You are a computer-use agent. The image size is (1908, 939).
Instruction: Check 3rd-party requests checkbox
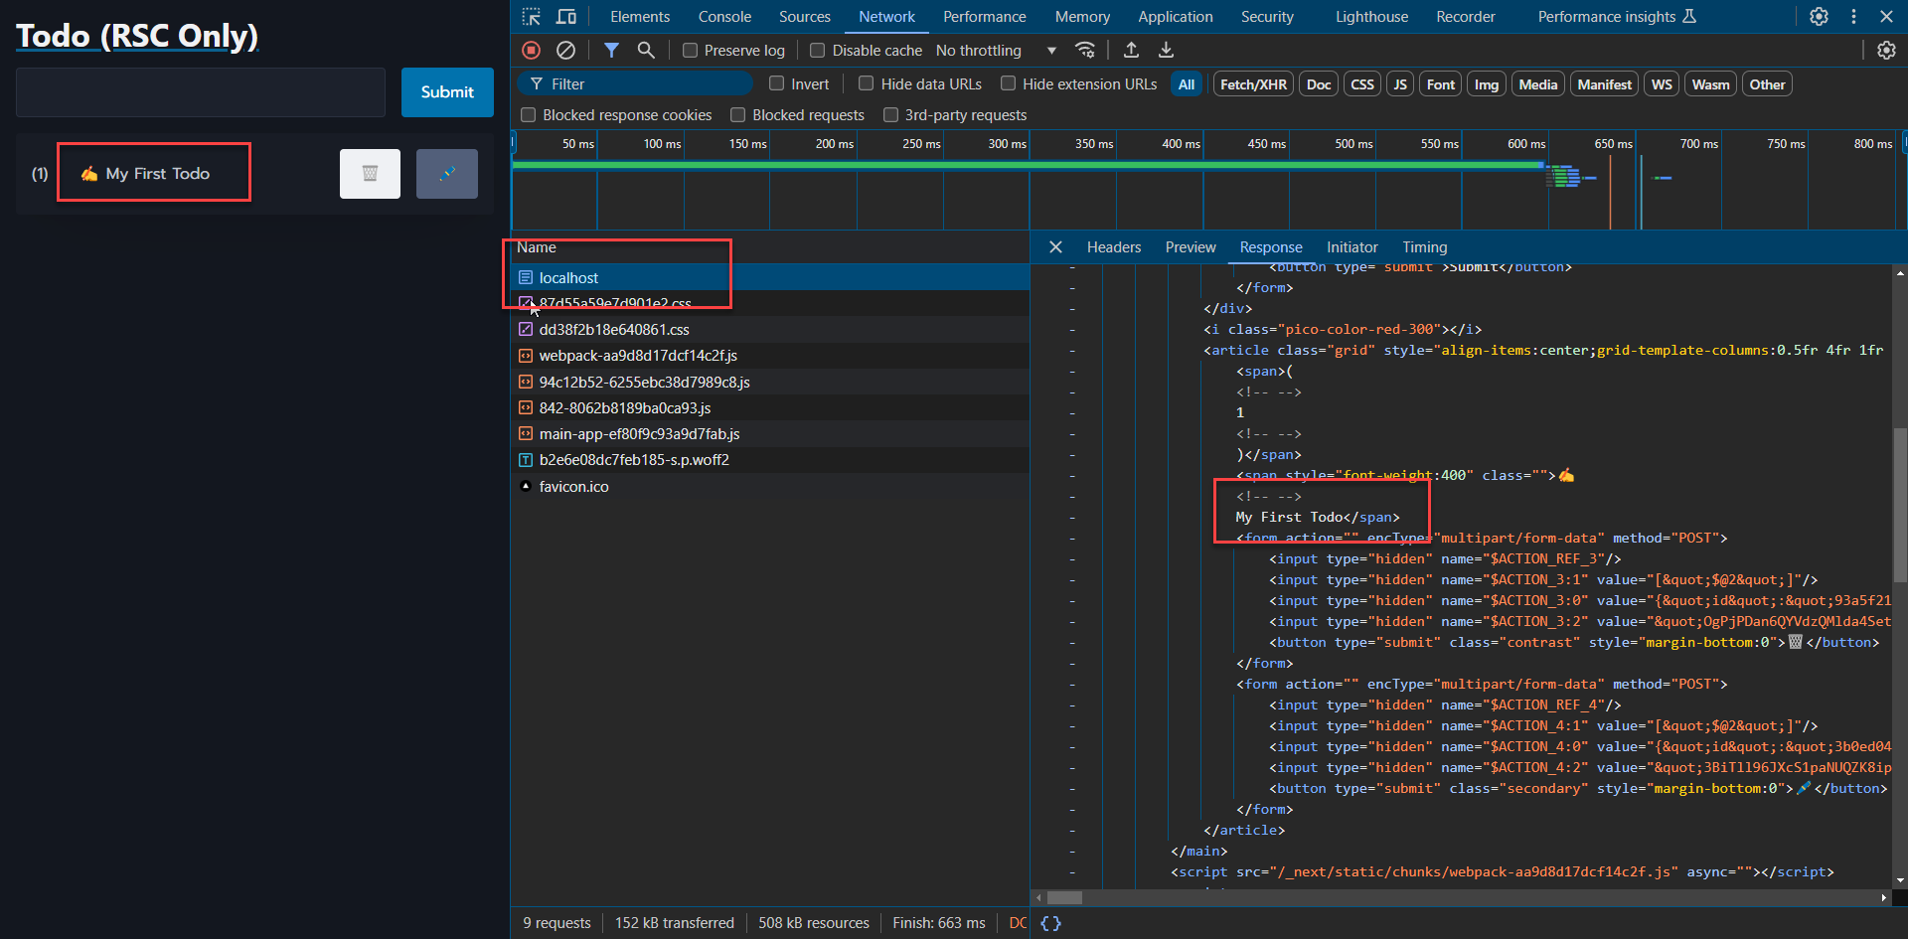pos(891,115)
